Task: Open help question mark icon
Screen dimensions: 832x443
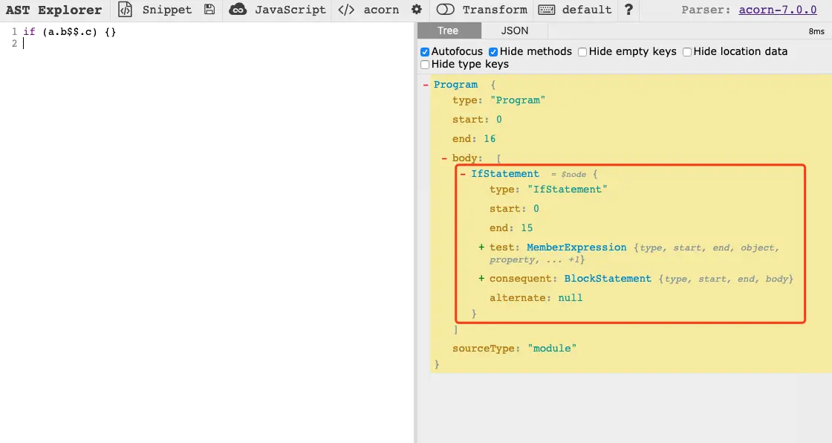Action: (628, 10)
